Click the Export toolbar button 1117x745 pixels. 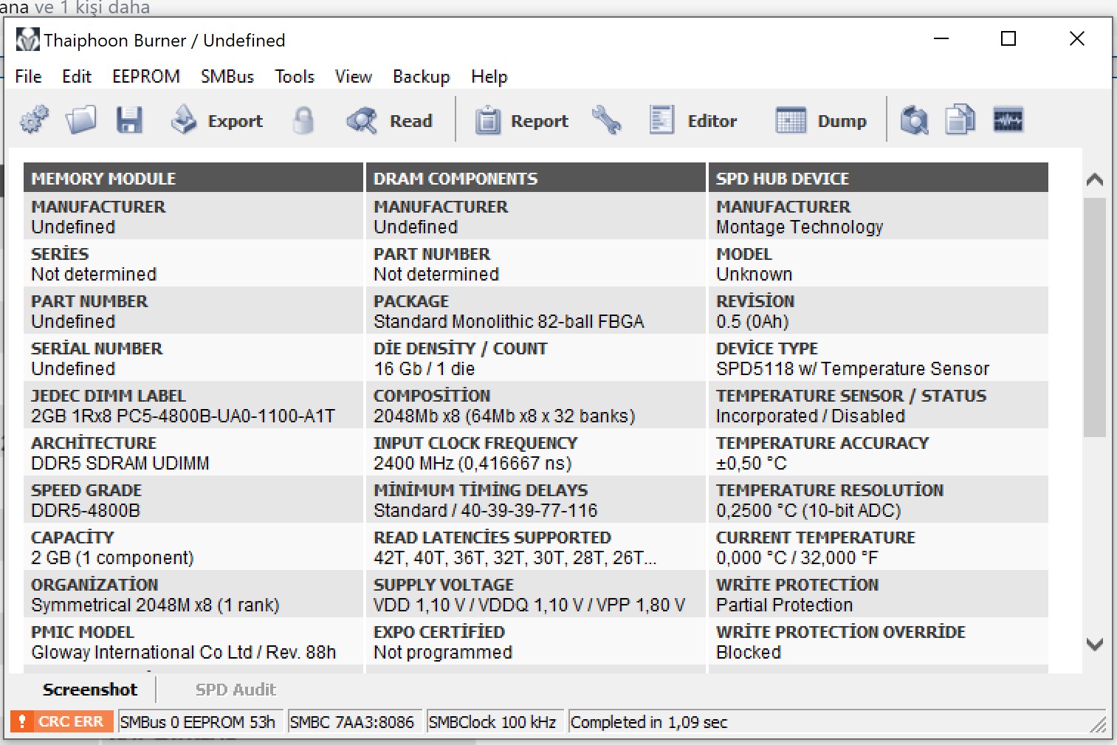tap(217, 120)
